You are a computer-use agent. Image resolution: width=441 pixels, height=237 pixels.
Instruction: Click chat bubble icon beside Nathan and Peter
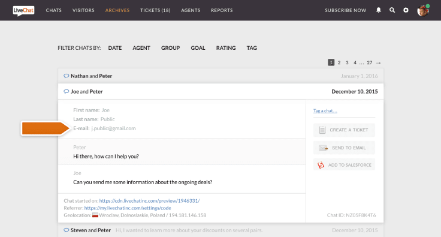click(67, 76)
